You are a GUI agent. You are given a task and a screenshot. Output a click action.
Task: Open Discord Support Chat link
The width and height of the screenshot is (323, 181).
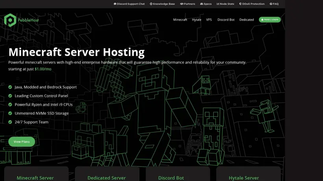point(131,4)
